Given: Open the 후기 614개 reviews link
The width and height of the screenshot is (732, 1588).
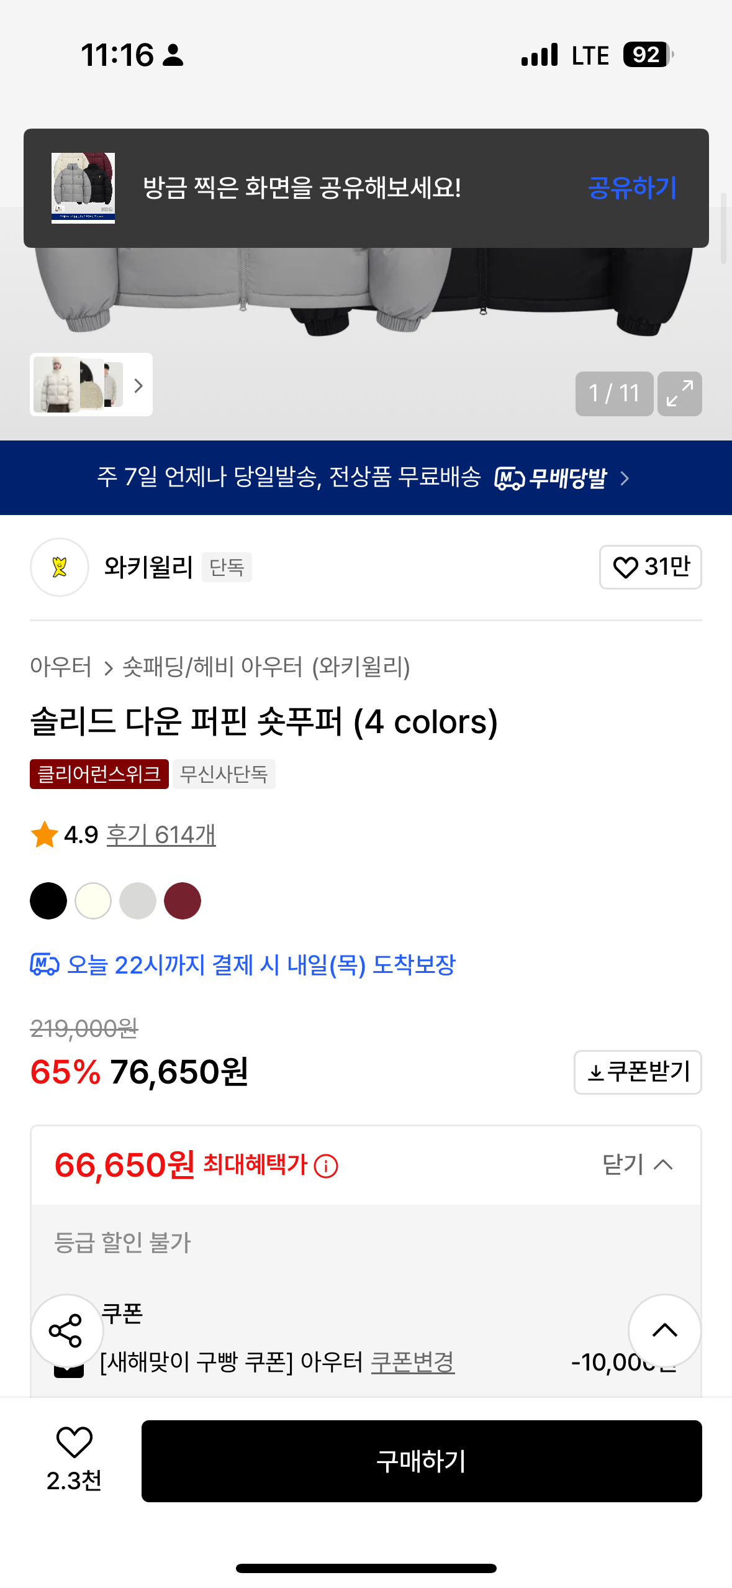Looking at the screenshot, I should 161,834.
